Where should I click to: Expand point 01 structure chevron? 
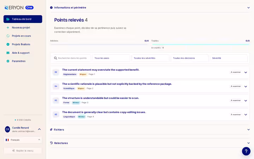click(246, 101)
